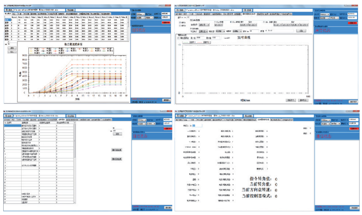Screen dimensions: 362x215
Task: Open last tab in the fault code window
Action: 107,120
